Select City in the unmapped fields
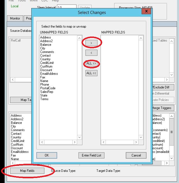Screen dimensions: 179x183 (43, 48)
